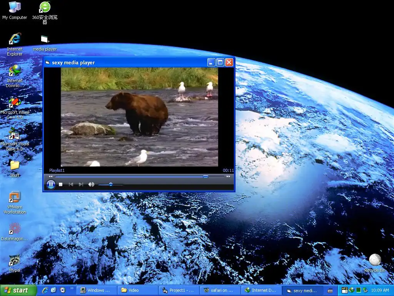Screen dimensions: 394x296
Task: Click the HFS icon in the system tray
Action: [x=344, y=290]
